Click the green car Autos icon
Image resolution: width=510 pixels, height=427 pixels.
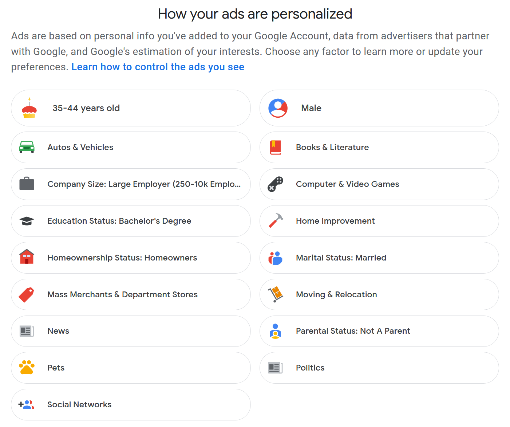point(27,147)
